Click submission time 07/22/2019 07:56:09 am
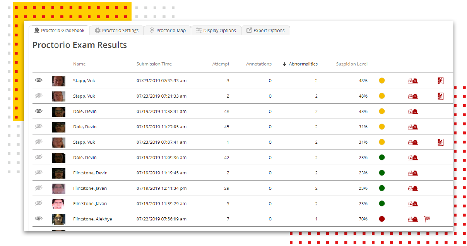The width and height of the screenshot is (467, 246). coord(161,219)
